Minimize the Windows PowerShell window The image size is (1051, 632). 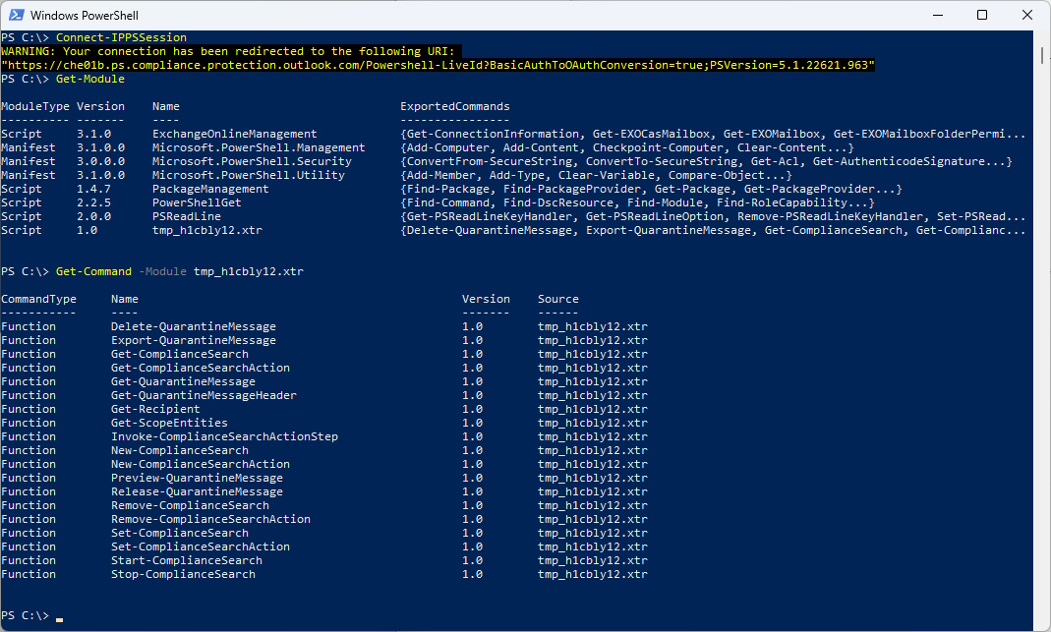[938, 15]
